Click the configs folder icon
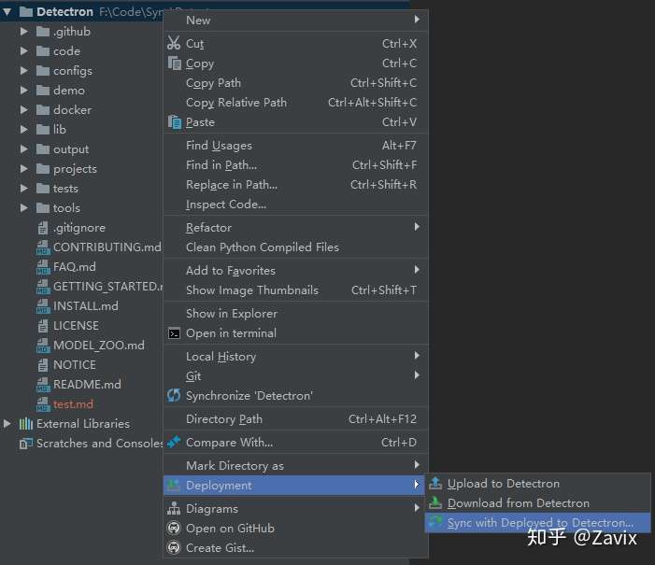655x565 pixels. pos(43,71)
